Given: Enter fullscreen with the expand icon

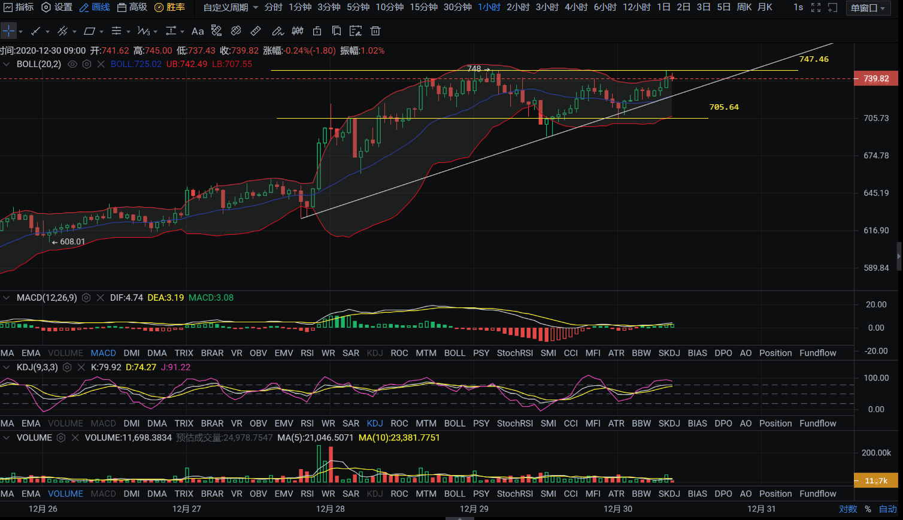Looking at the screenshot, I should [x=816, y=7].
